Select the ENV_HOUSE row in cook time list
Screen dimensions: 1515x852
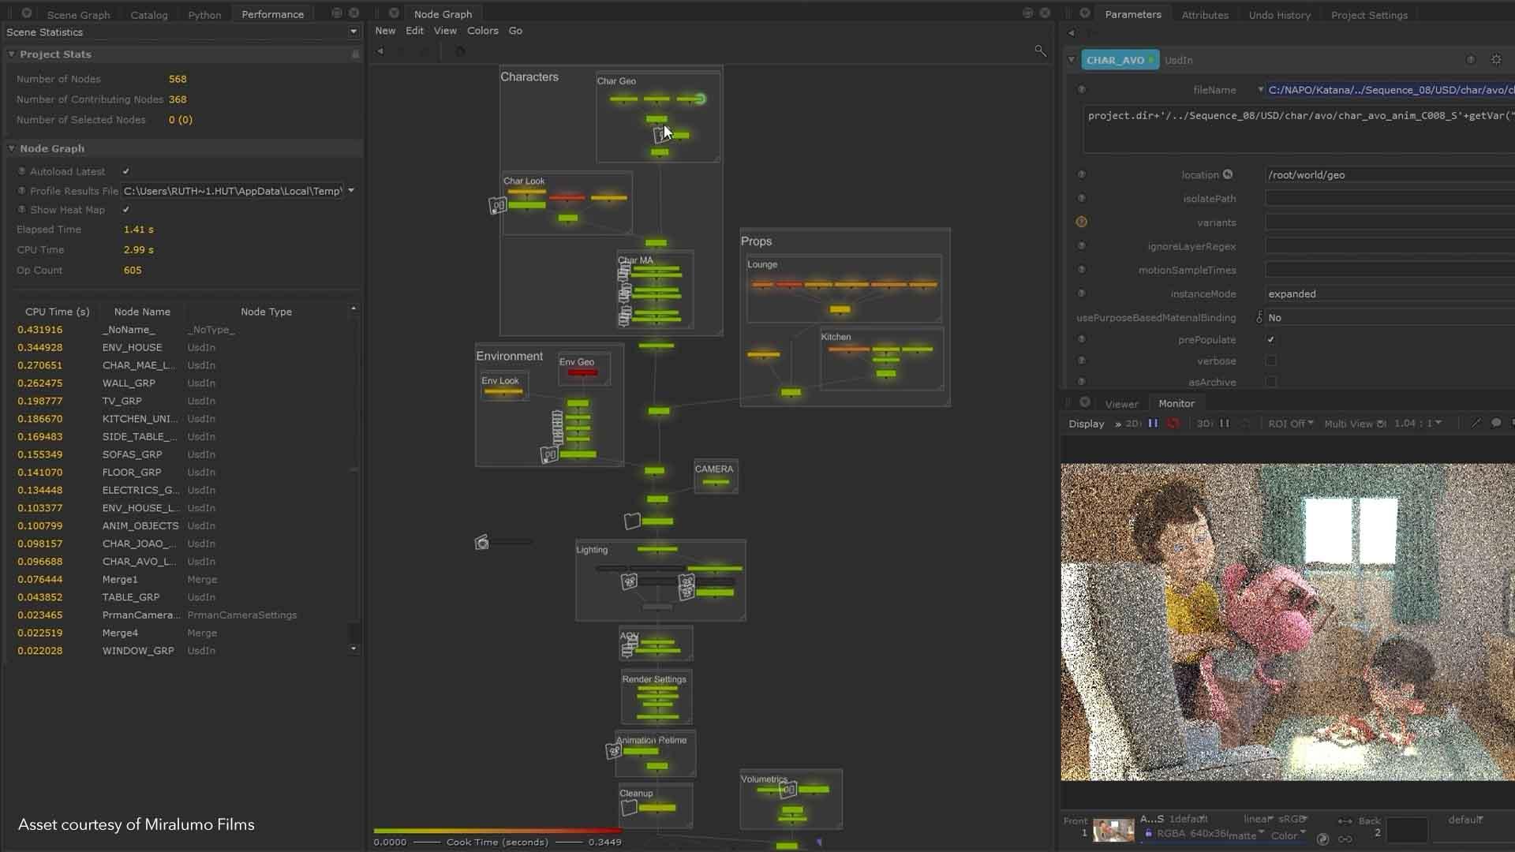click(x=132, y=348)
